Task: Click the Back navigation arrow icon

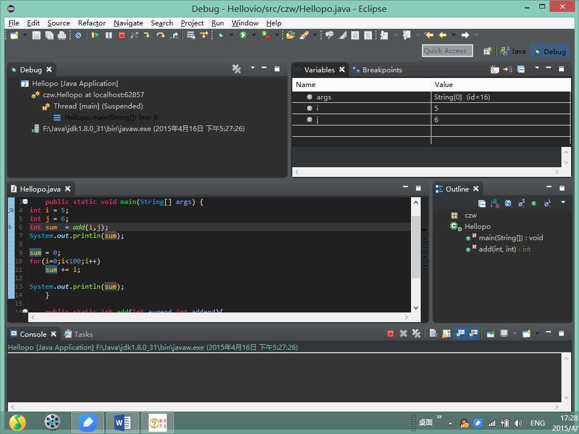Action: click(443, 35)
